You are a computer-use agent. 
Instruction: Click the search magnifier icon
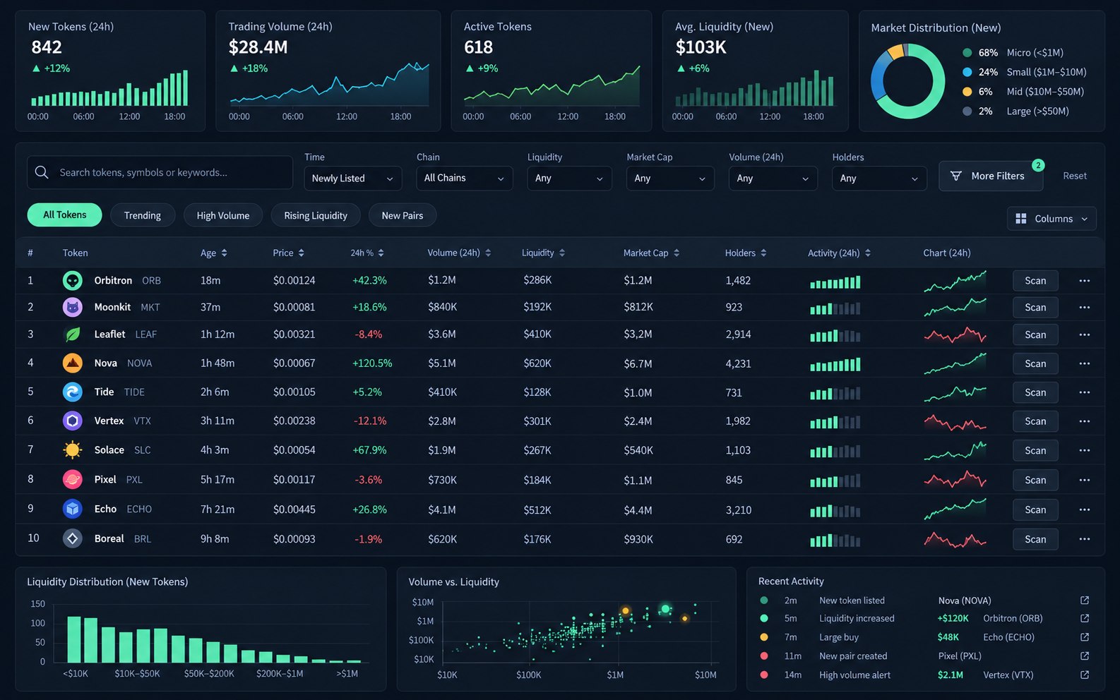(x=42, y=172)
